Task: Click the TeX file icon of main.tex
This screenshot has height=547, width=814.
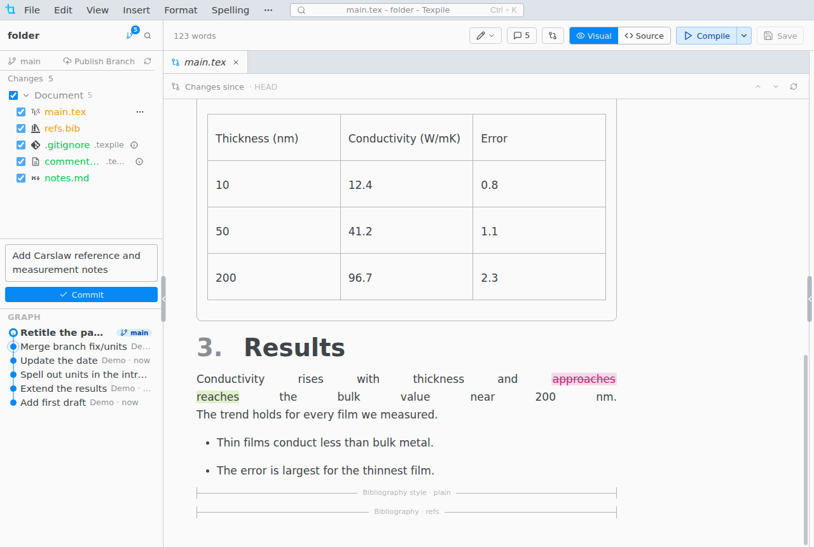Action: point(36,112)
